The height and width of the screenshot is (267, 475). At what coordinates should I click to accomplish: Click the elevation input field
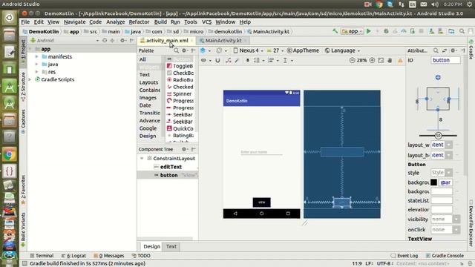pyautogui.click(x=442, y=209)
